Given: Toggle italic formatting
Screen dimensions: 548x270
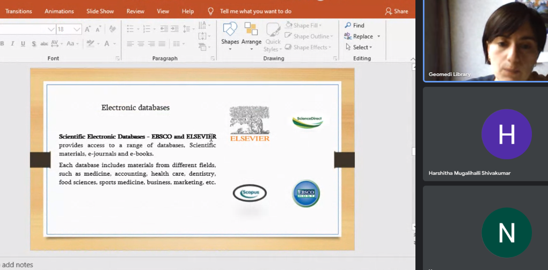Looking at the screenshot, I should pos(12,43).
